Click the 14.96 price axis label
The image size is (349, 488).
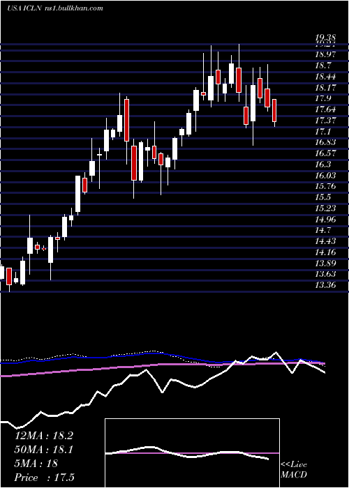(x=326, y=220)
